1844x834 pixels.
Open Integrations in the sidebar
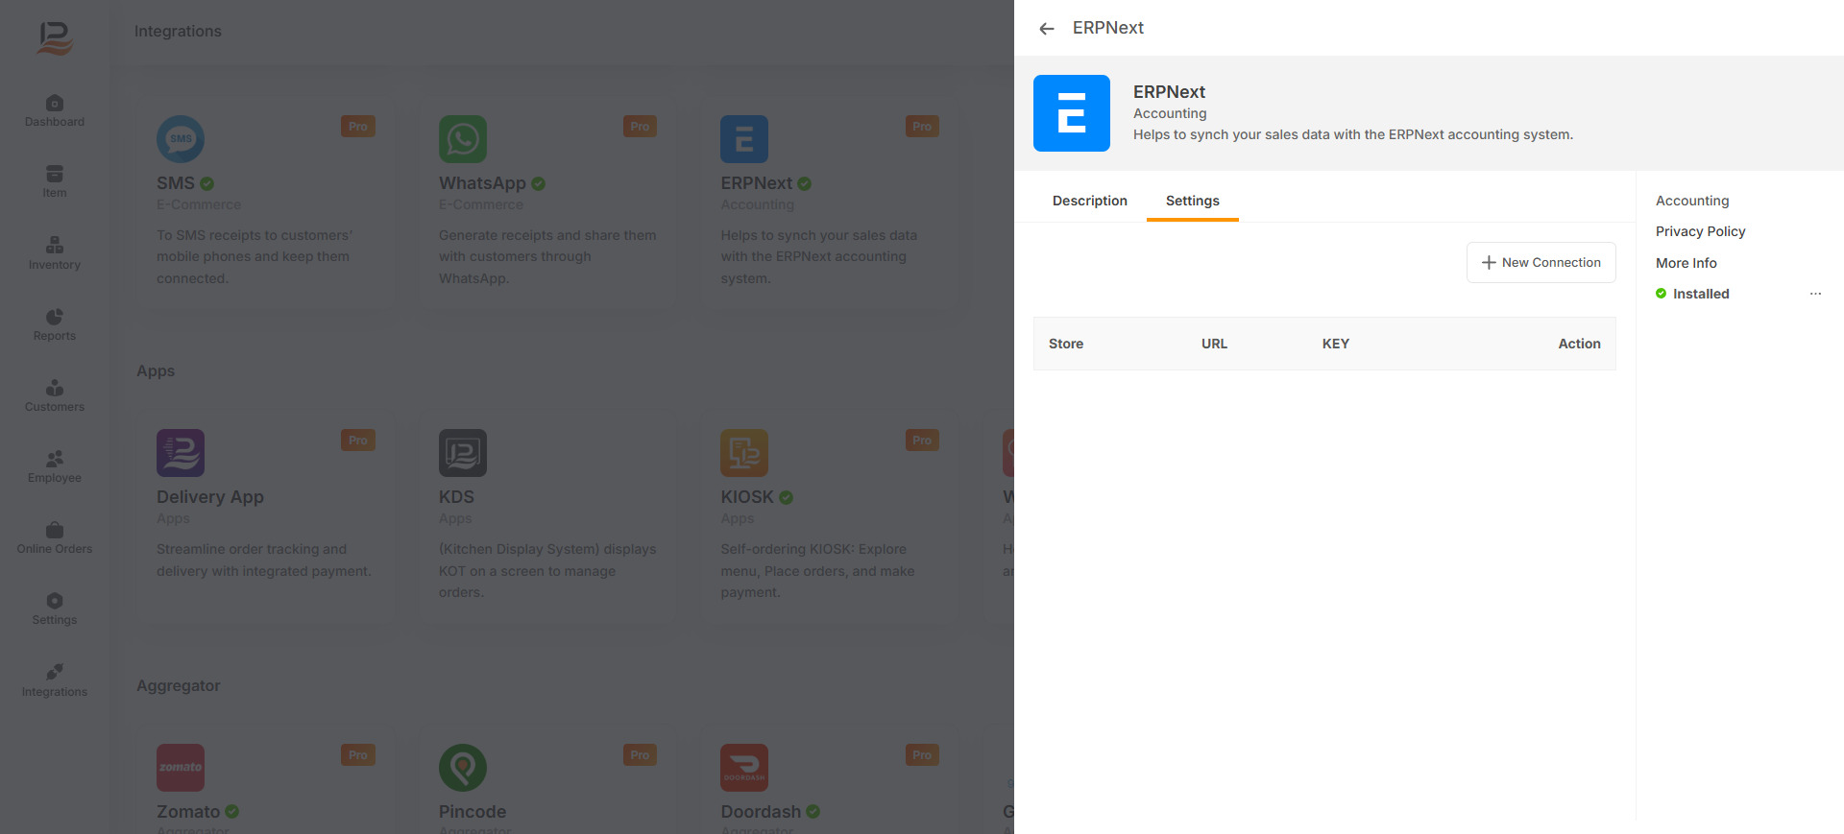(55, 681)
